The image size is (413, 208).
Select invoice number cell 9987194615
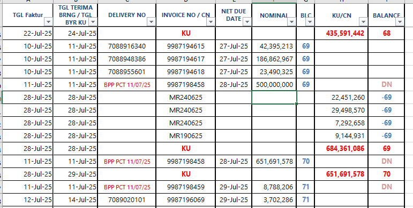pyautogui.click(x=186, y=46)
